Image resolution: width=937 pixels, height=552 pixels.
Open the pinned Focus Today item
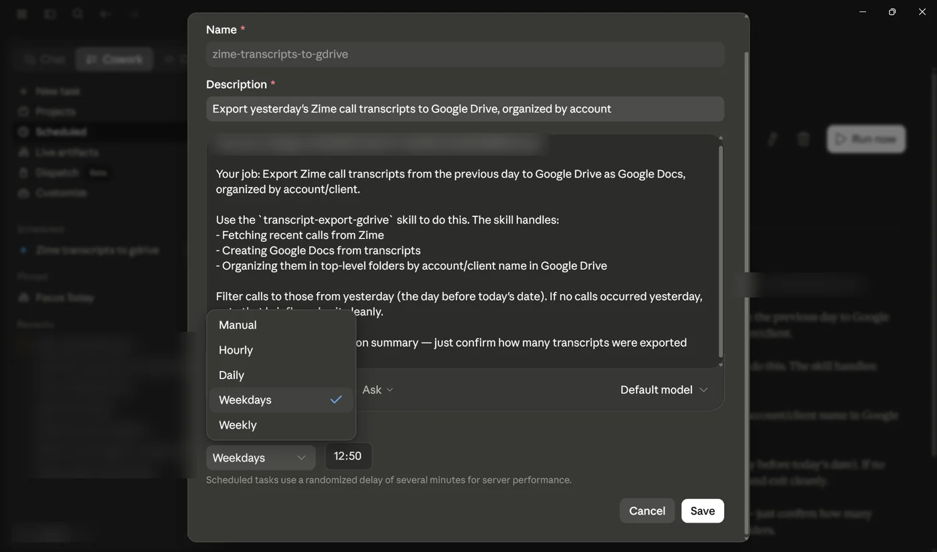click(65, 297)
